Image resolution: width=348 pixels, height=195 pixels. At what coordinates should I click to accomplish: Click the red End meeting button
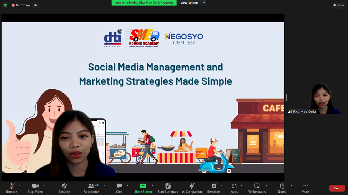coord(337,188)
